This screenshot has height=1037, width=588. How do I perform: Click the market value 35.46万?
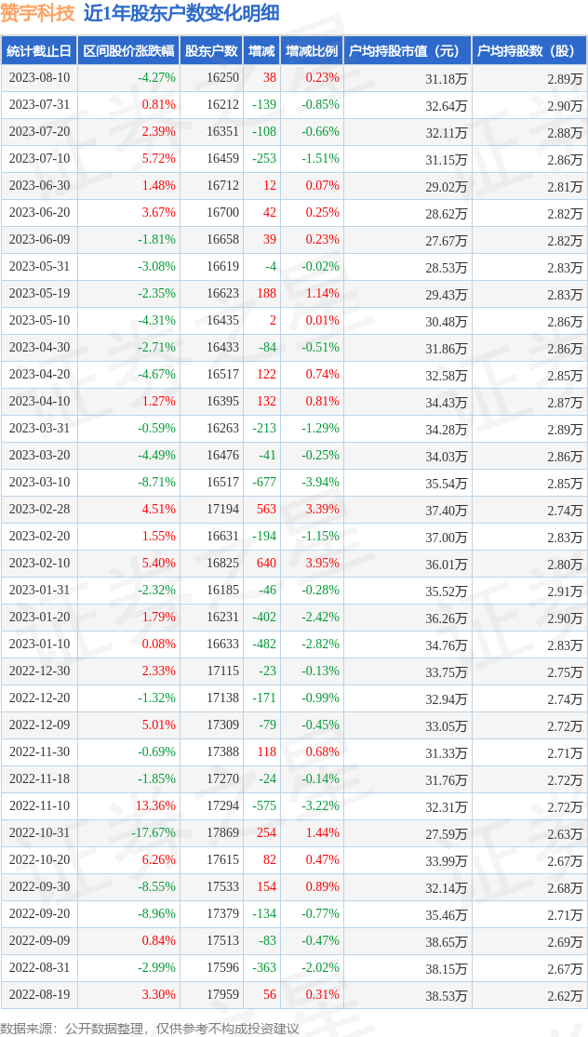coord(447,914)
